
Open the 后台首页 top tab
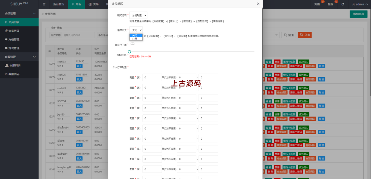pos(59,4)
